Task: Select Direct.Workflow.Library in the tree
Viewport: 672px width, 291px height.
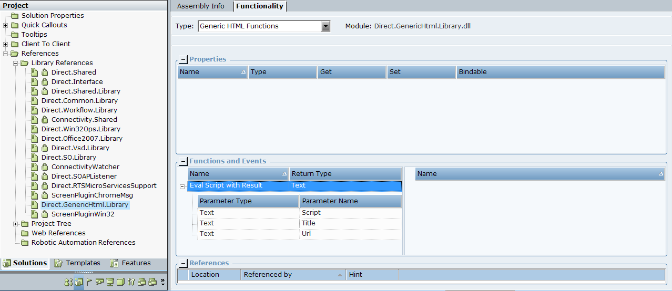Action: click(x=79, y=110)
